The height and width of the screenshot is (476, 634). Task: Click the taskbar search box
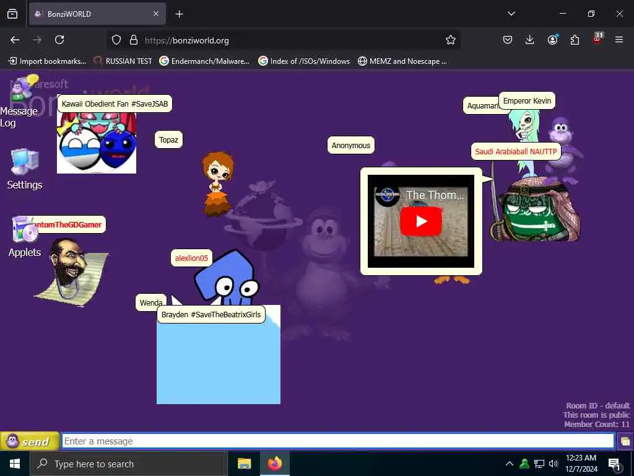129,464
